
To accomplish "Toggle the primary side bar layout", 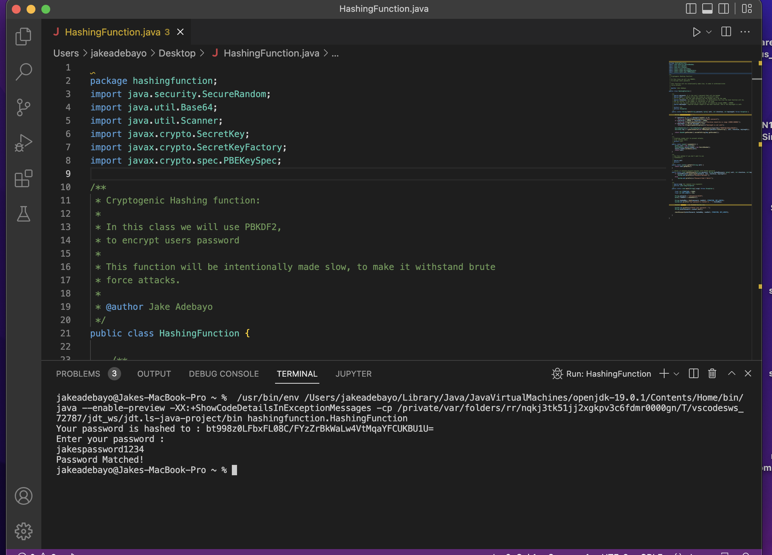I will point(691,8).
